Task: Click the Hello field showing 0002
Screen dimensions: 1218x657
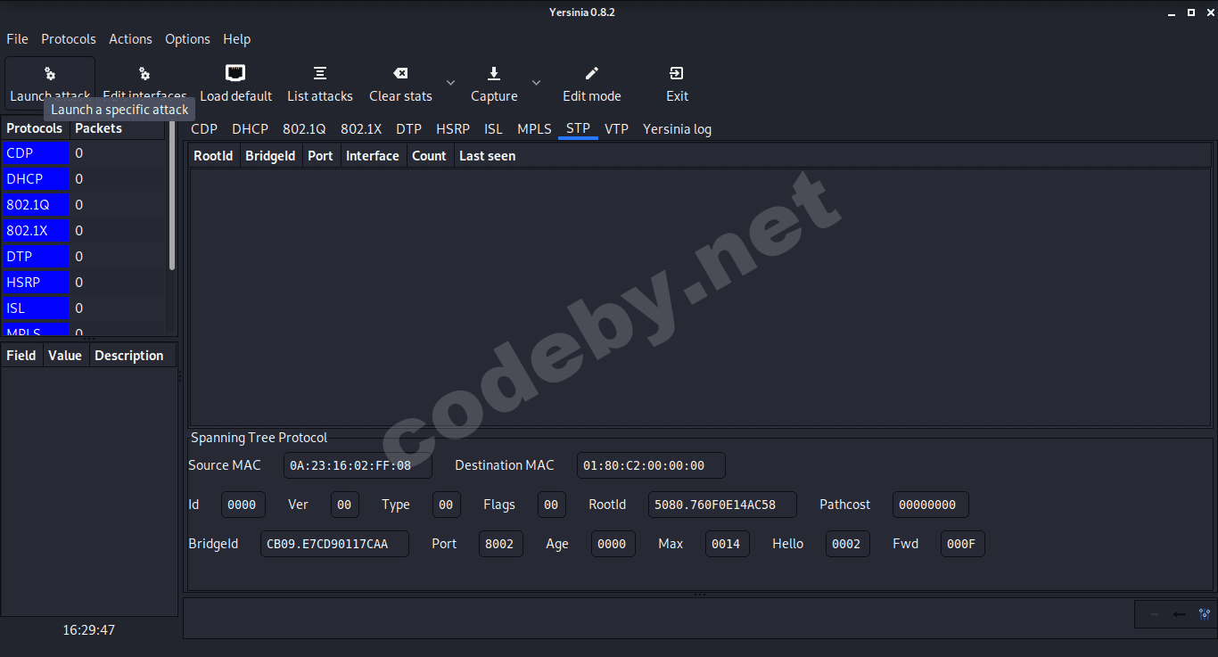Action: [847, 544]
